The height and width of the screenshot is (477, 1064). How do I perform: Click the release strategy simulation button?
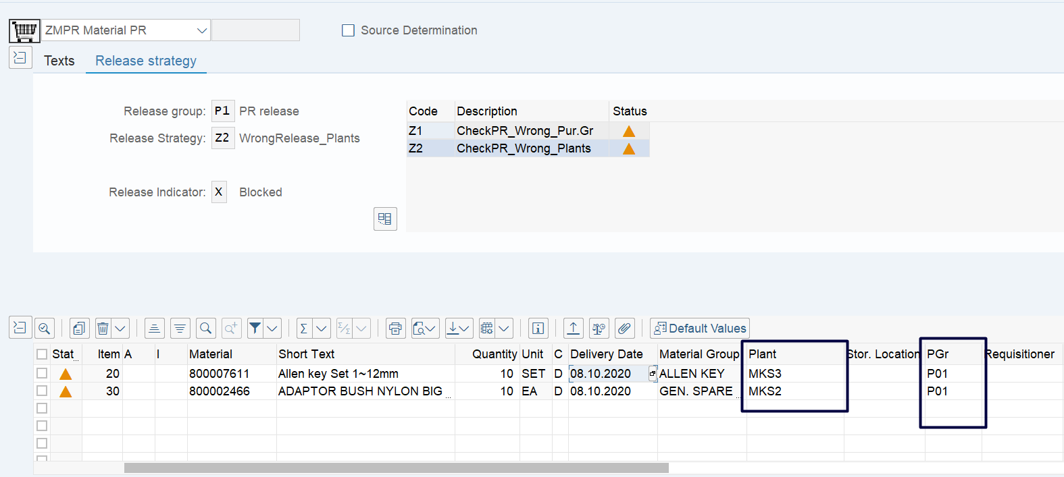(385, 219)
